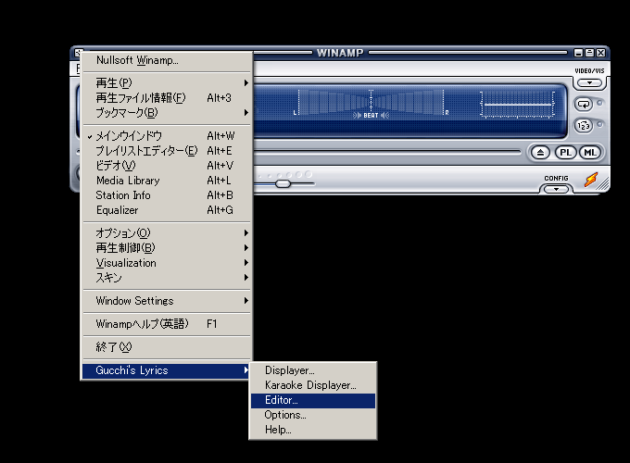Show the Equalizer from menu

pyautogui.click(x=167, y=210)
